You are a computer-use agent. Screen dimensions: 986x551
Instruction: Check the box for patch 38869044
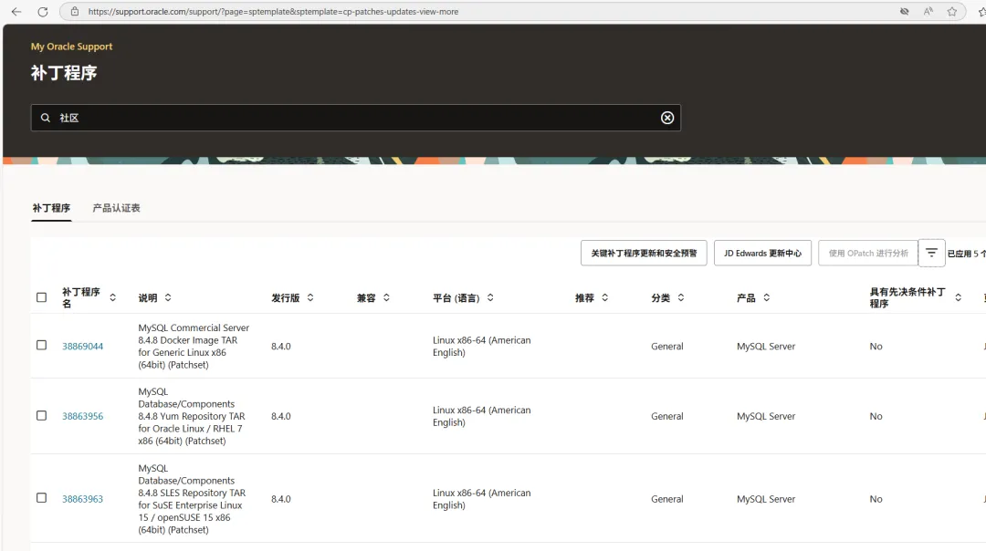(41, 346)
